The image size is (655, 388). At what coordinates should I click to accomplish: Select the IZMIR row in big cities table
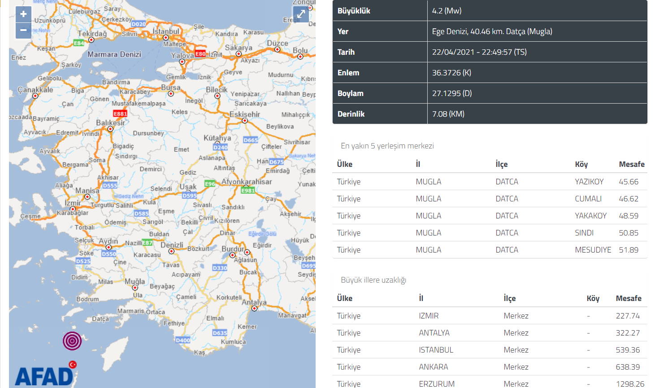click(490, 316)
